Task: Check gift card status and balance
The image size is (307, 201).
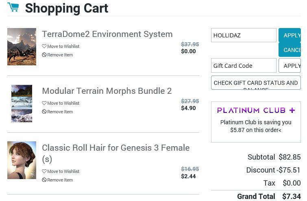Action: [256, 83]
